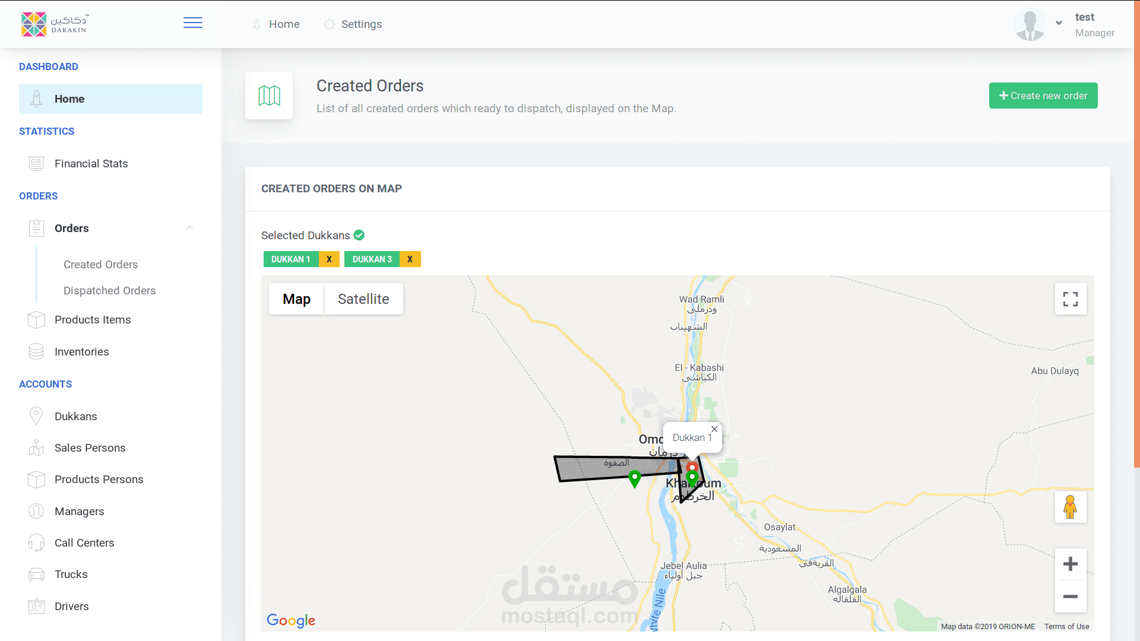Toggle map fullscreen view
This screenshot has width=1140, height=641.
[1070, 299]
